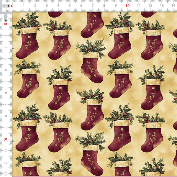This screenshot has width=177, height=177.
Task: Select the number 3 on the horizontal ruler
Action: click(47, 6)
